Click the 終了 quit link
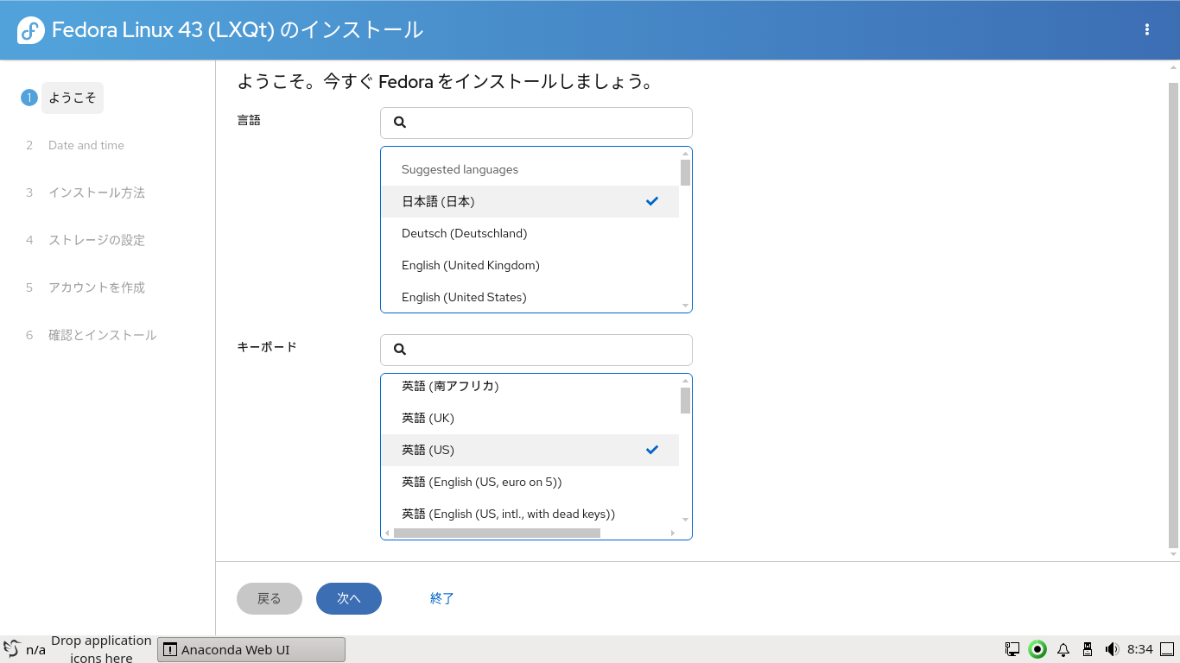The width and height of the screenshot is (1180, 663). (x=442, y=598)
